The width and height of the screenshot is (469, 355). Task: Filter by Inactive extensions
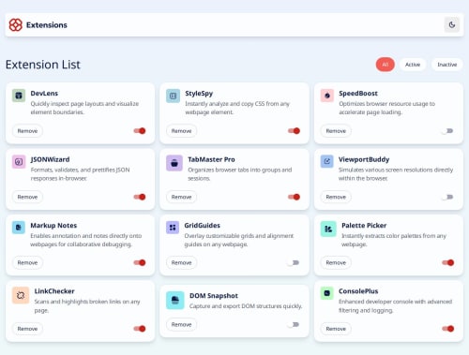(x=447, y=65)
